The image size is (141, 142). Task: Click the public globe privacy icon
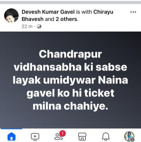tap(39, 26)
